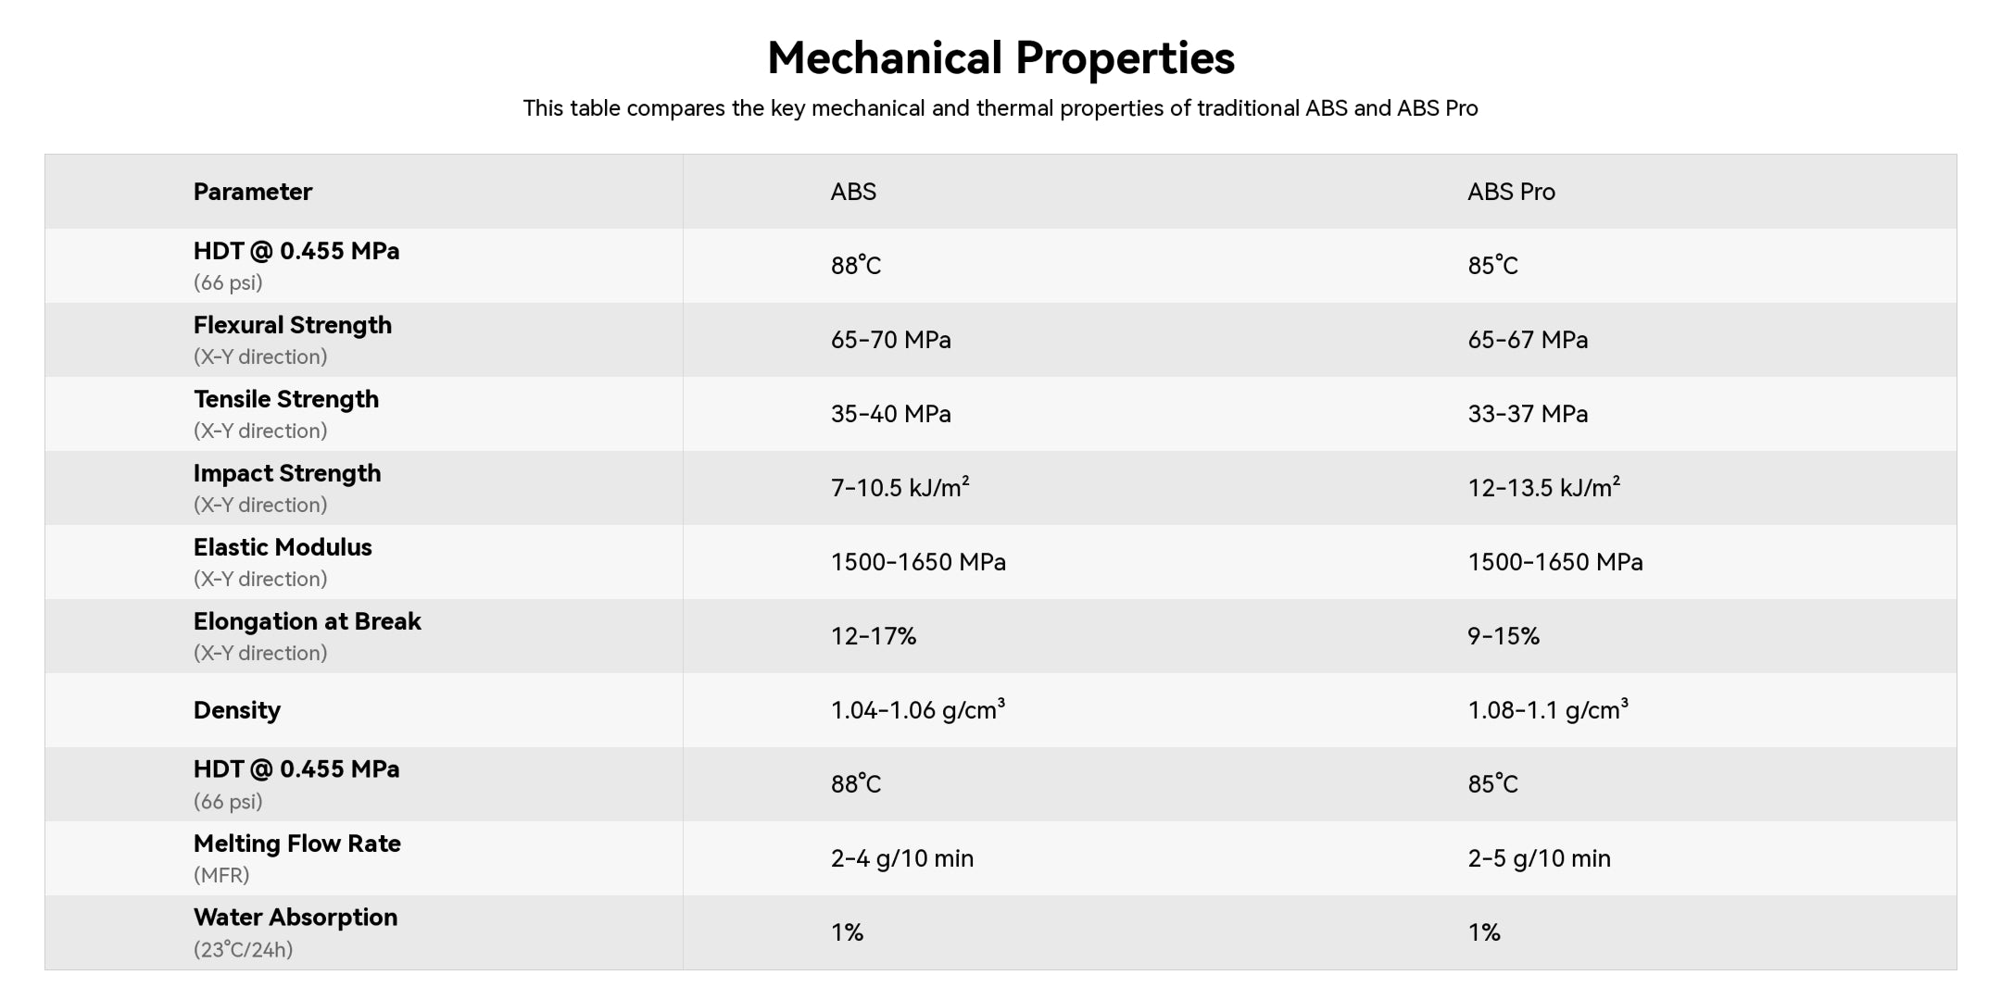Click the "Water Absorption" row label
This screenshot has width=2001, height=1000.
pyautogui.click(x=295, y=918)
